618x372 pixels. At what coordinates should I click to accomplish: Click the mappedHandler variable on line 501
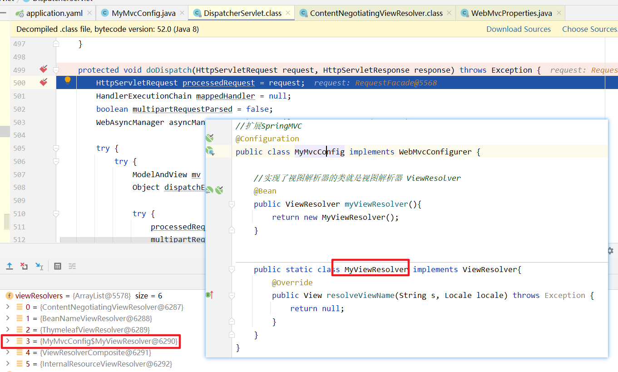tap(225, 96)
